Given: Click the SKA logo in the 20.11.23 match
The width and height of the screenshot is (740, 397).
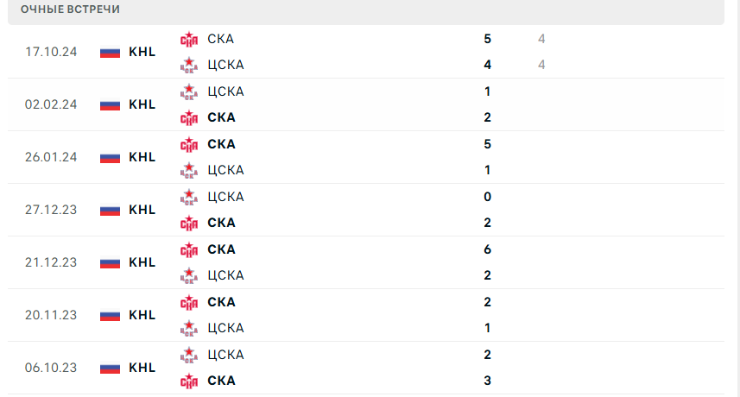Looking at the screenshot, I should 189,302.
